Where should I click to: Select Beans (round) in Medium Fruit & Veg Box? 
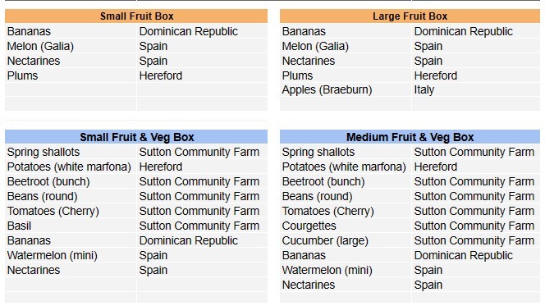346,196
